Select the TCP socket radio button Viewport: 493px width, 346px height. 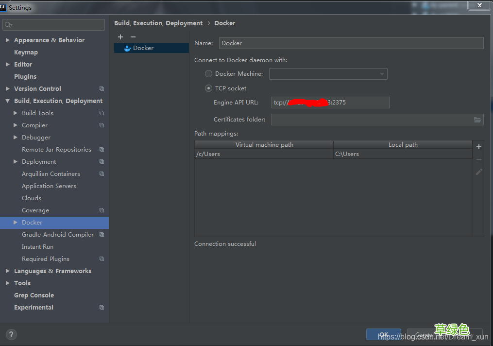(208, 88)
